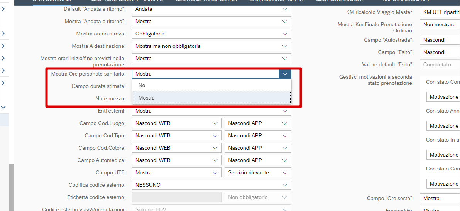Click arrow icon of Mostra orario ritrovo

coord(285,34)
